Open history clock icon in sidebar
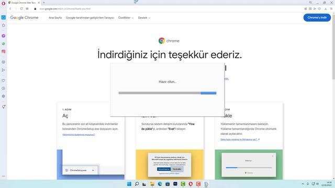This screenshot has height=188, width=335. [4, 88]
